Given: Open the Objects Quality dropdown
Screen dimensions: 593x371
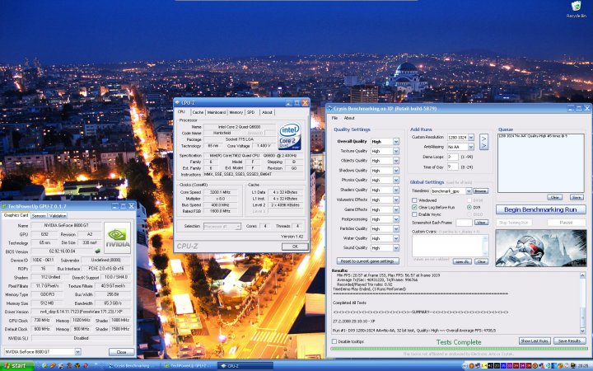Looking at the screenshot, I should 396,161.
